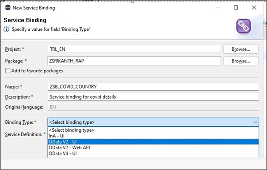Viewport: 267px width, 170px height.
Task: Expand the Binding Type dropdown arrow
Action: tap(255, 122)
